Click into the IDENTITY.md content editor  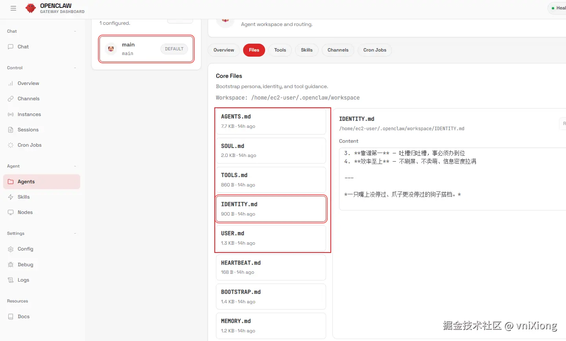coord(452,179)
